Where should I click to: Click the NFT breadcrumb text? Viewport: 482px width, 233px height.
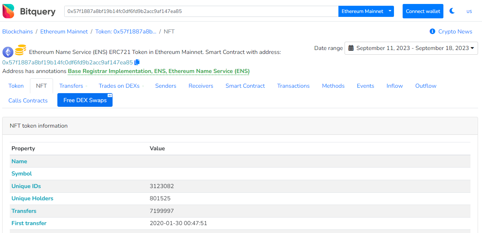(169, 31)
